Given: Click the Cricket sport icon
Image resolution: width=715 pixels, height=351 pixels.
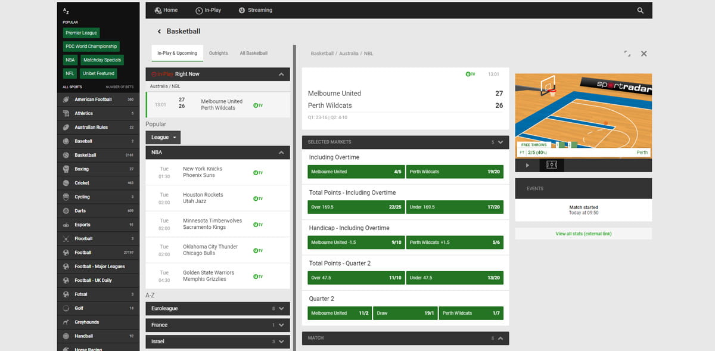Looking at the screenshot, I should tap(67, 183).
